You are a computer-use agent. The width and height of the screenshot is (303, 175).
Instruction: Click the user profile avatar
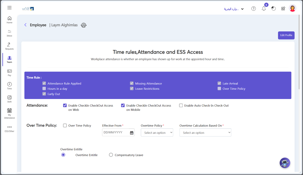click(x=292, y=9)
